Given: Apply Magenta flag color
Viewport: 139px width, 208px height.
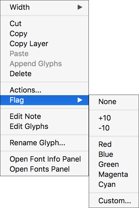Looking at the screenshot, I should point(114,174).
